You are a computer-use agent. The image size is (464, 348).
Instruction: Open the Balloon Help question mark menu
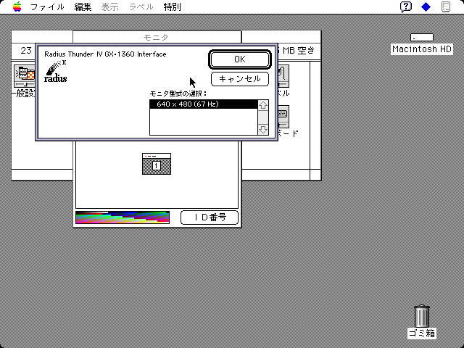[x=407, y=7]
